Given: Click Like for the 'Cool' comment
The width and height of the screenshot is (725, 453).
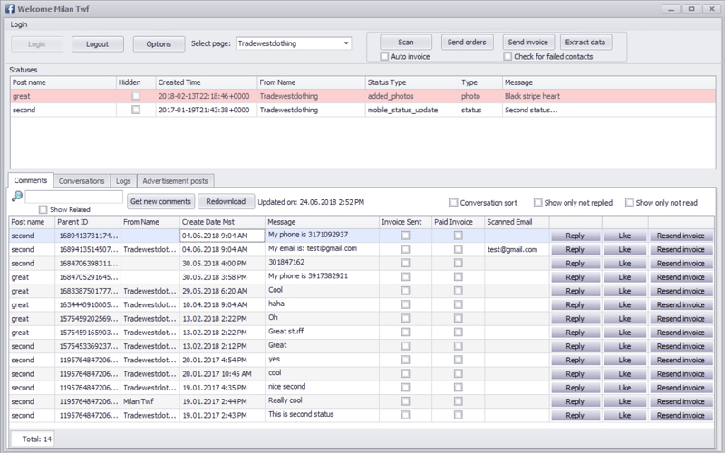Looking at the screenshot, I should pyautogui.click(x=624, y=291).
